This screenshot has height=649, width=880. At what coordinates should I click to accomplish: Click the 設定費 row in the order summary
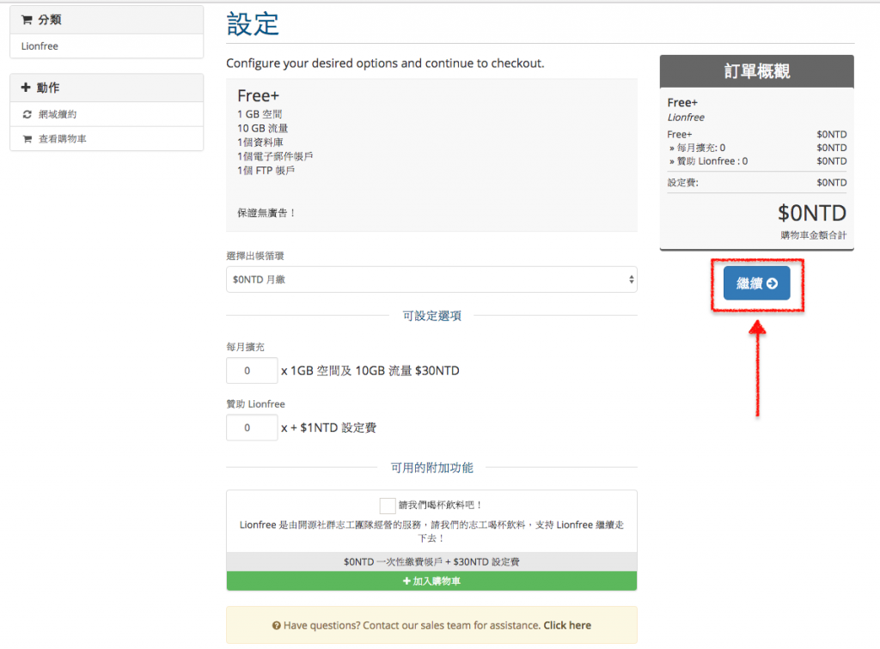756,183
